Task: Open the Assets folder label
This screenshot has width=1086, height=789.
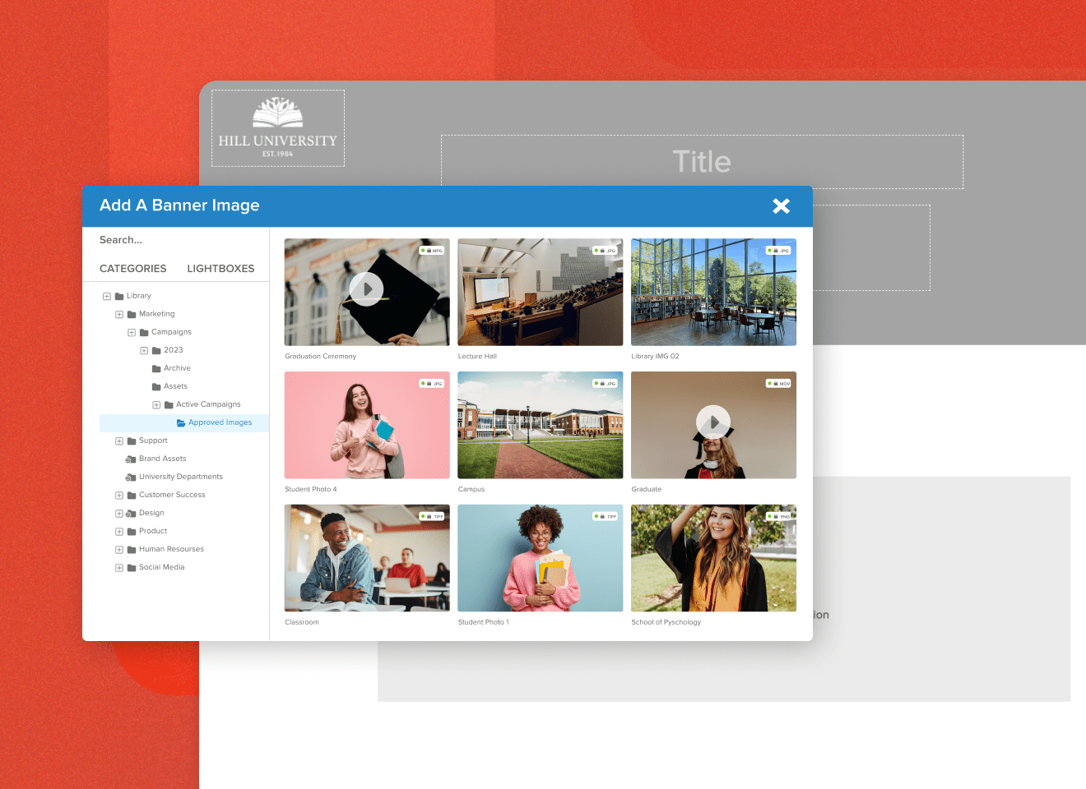Action: (175, 386)
